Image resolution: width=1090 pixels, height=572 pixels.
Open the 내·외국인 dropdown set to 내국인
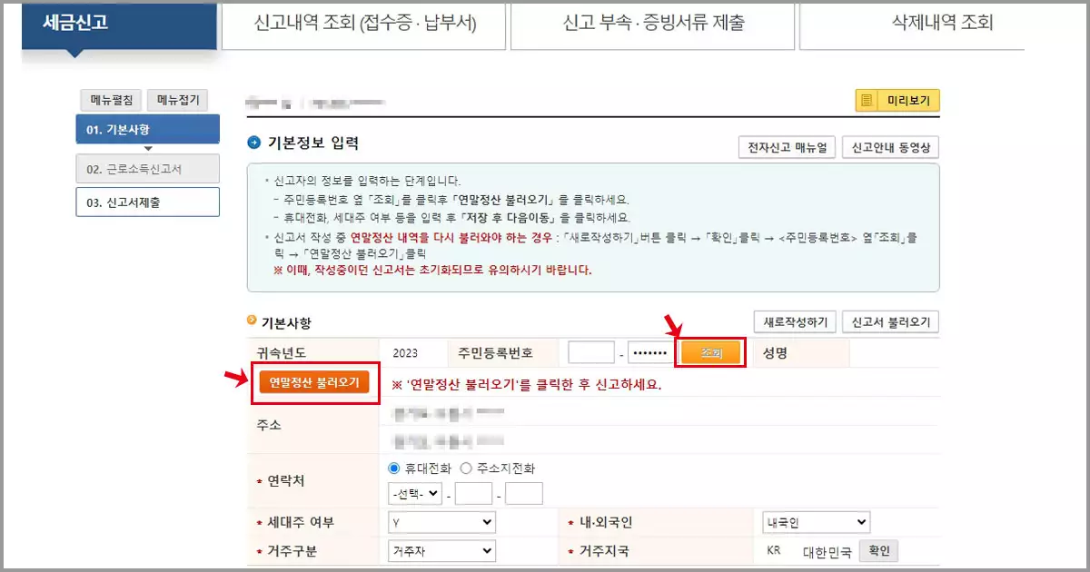pos(815,521)
